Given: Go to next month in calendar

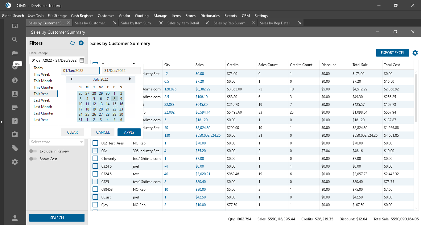Looking at the screenshot, I should point(130,79).
